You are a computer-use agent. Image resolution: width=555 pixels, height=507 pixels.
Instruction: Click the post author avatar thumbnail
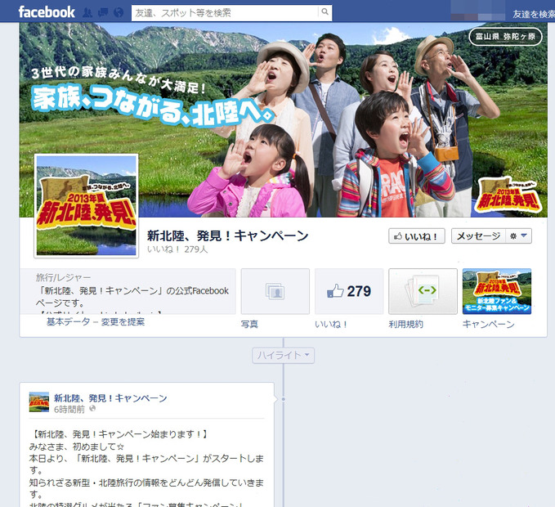(x=39, y=402)
